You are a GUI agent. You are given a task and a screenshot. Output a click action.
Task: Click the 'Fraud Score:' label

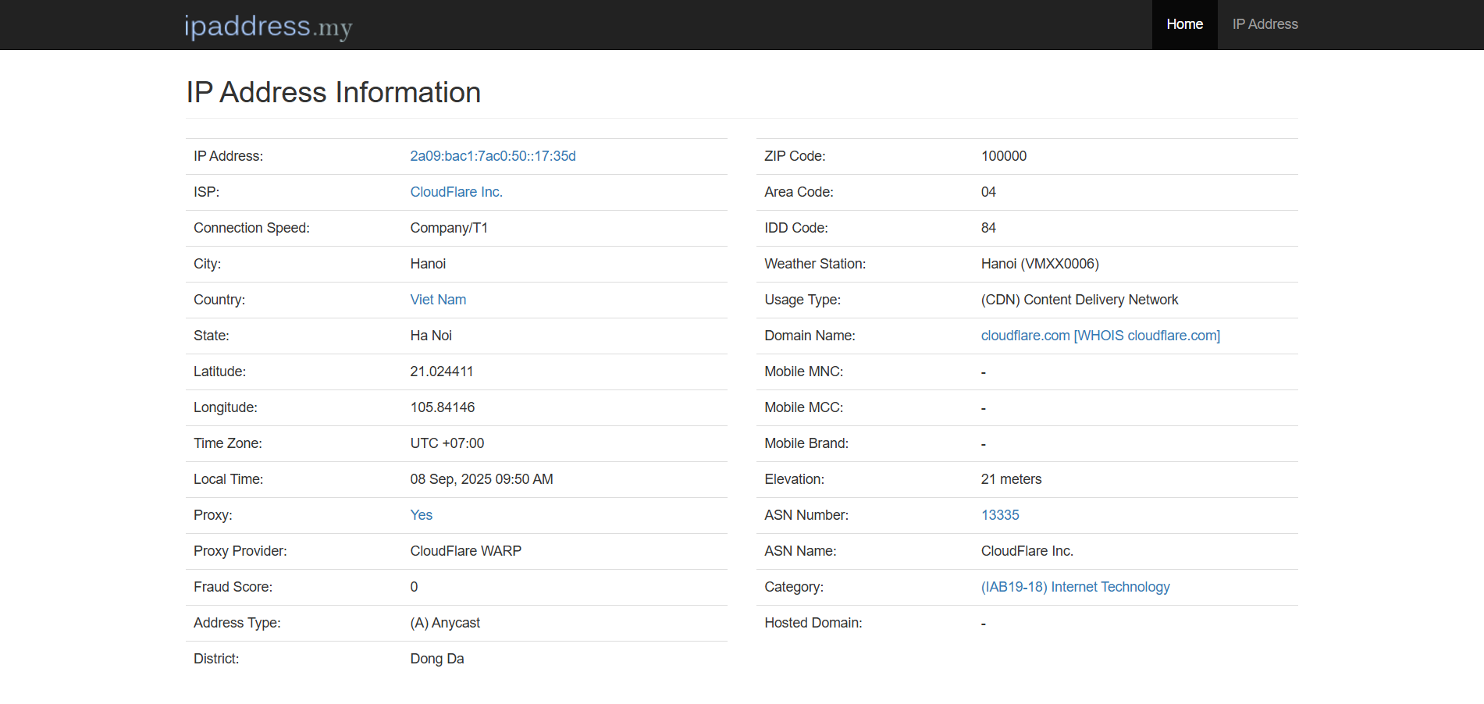[233, 587]
